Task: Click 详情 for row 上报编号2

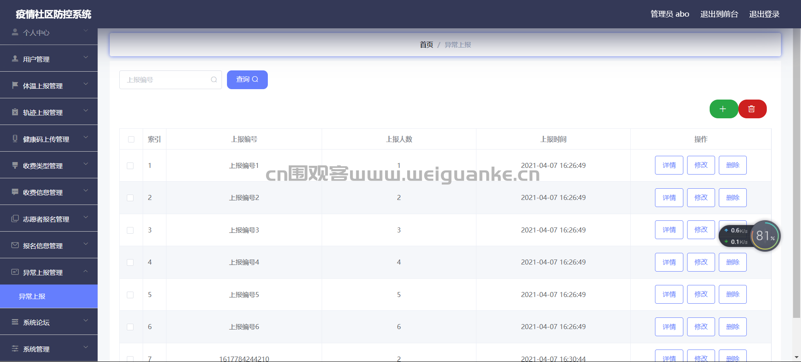Action: click(x=669, y=197)
